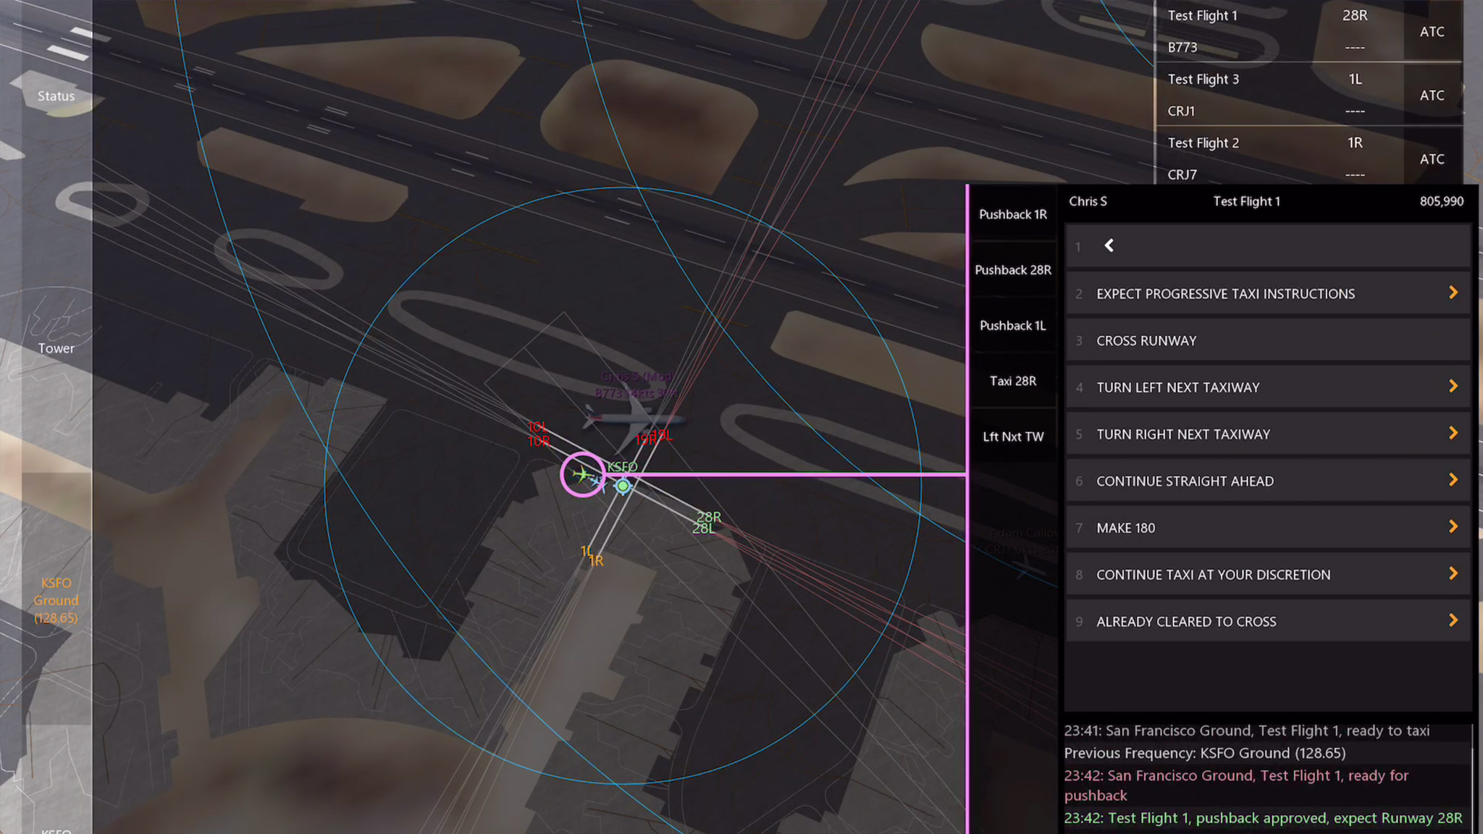Select the Test Flight 2 strip
Viewport: 1483px width, 834px height.
pos(1279,159)
